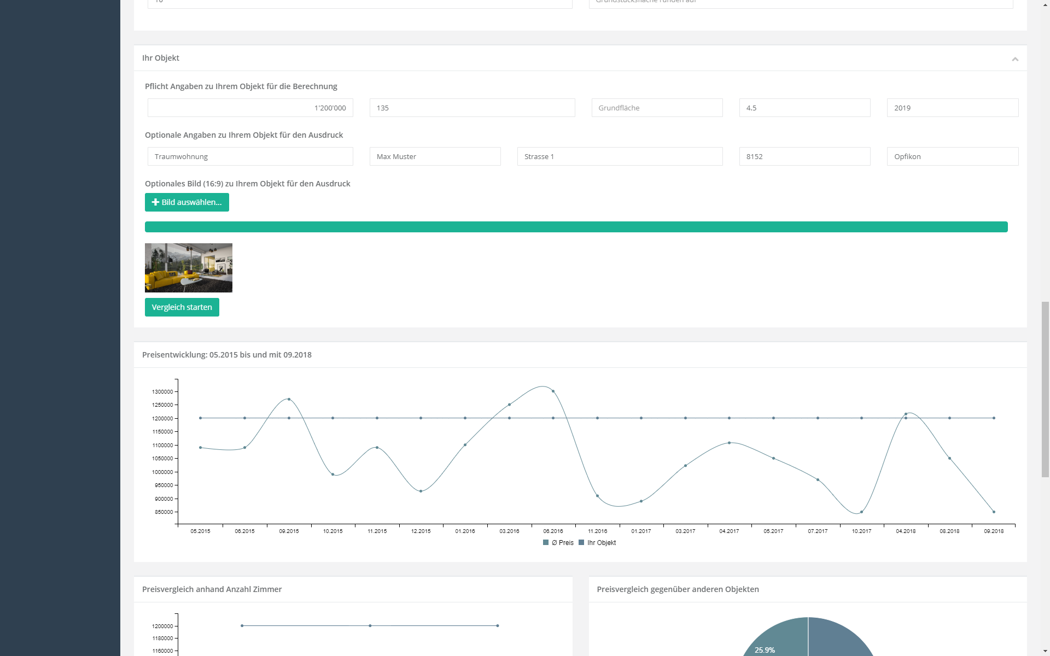The height and width of the screenshot is (656, 1050).
Task: Toggle the Ø Preis legend swatch
Action: coord(546,543)
